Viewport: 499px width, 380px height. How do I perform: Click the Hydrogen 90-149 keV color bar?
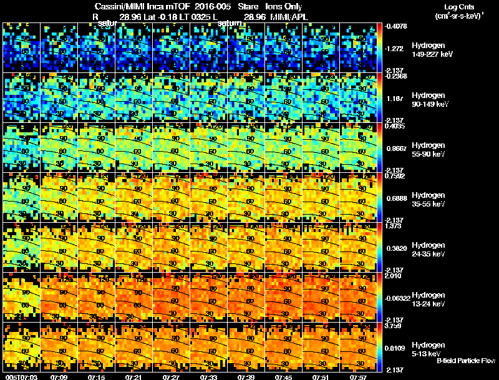[x=379, y=98]
